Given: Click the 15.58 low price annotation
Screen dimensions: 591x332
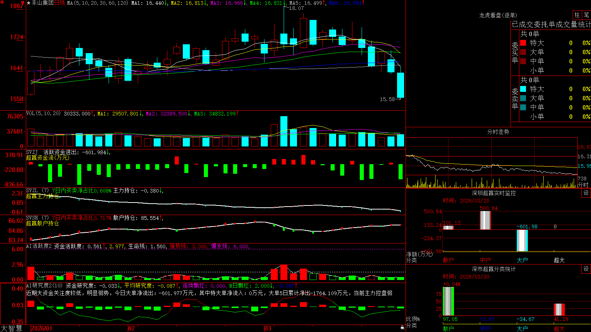Looking at the screenshot, I should coord(387,99).
